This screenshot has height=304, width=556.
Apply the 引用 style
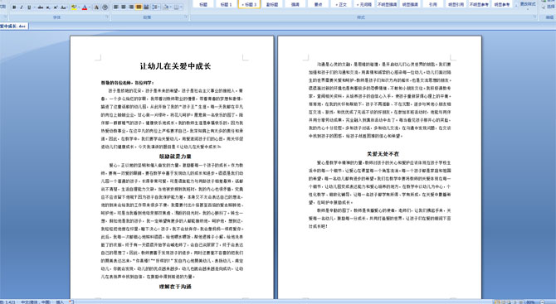[x=433, y=4]
